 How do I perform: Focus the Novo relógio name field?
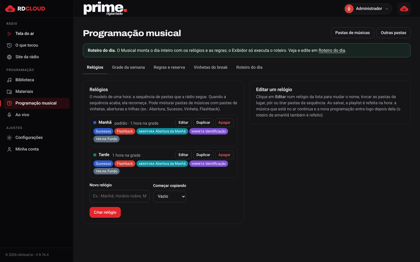point(120,196)
